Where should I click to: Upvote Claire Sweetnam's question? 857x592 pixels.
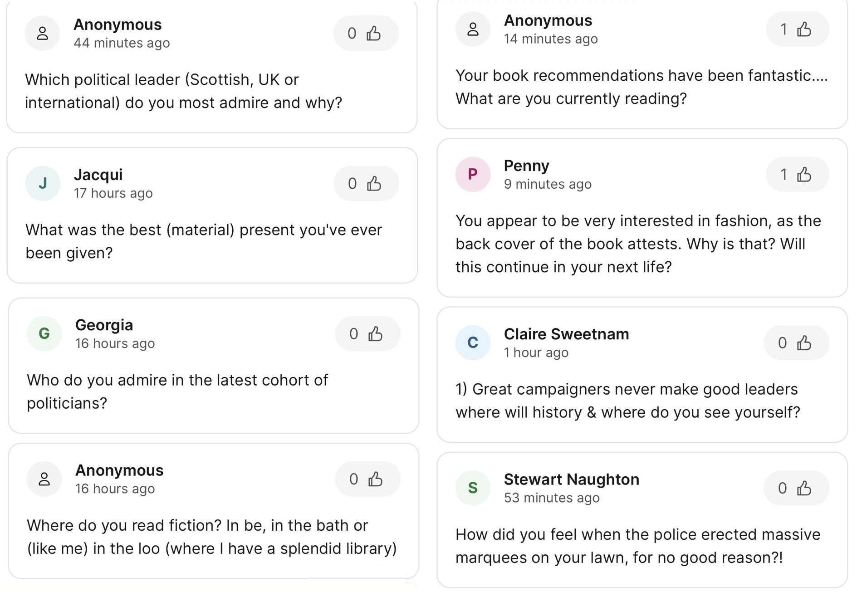click(x=796, y=343)
